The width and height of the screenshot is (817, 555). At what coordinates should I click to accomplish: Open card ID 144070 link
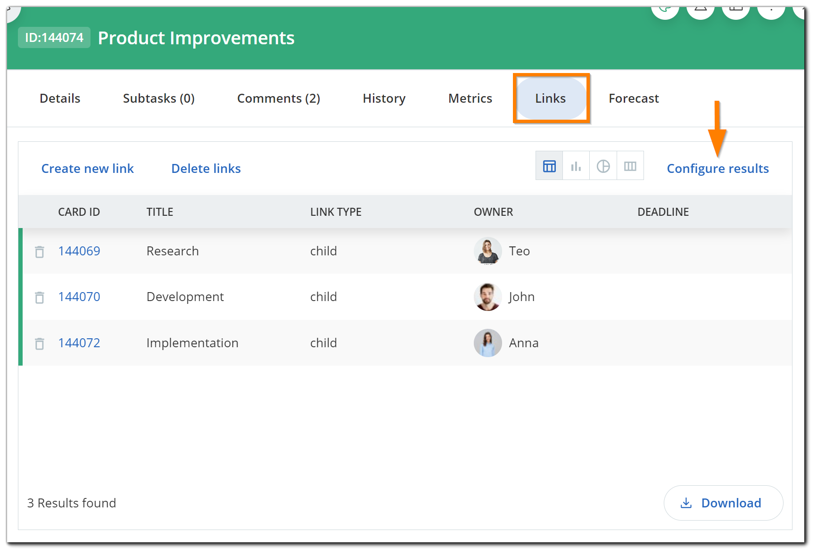(x=79, y=296)
